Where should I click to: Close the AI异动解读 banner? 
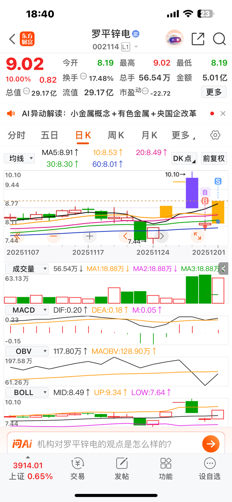tap(223, 114)
